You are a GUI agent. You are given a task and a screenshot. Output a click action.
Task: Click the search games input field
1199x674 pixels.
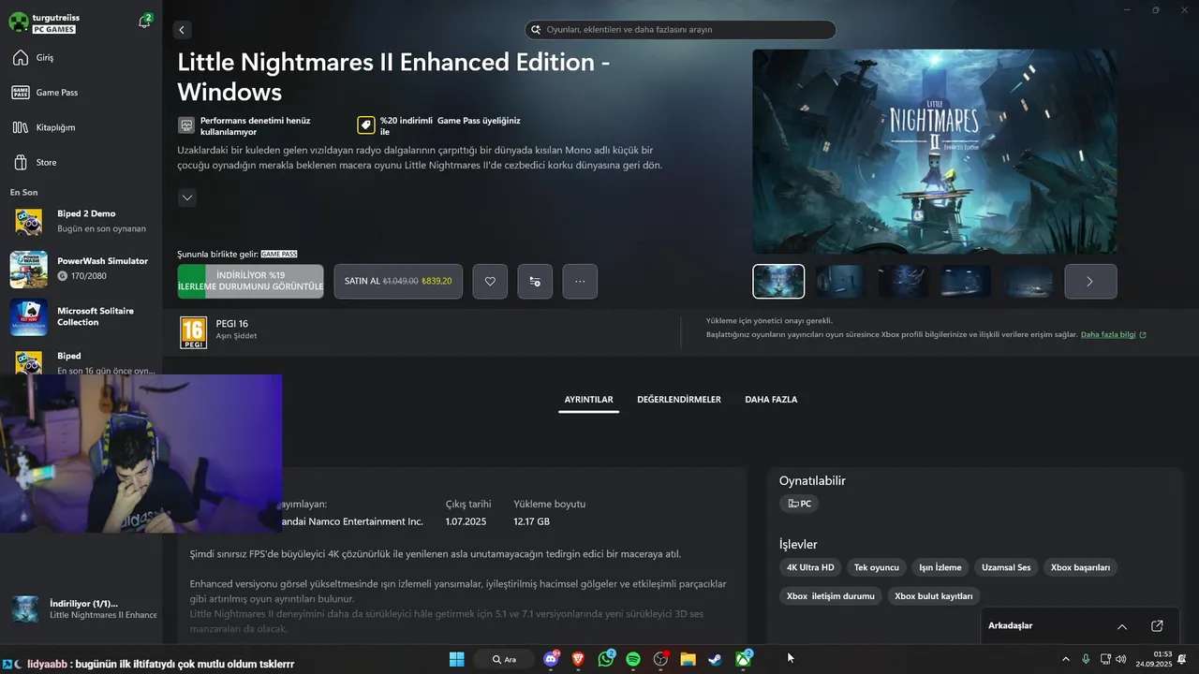680,30
